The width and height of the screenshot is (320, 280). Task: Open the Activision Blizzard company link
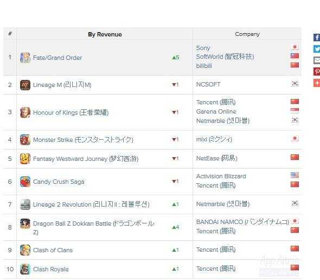pyautogui.click(x=221, y=176)
